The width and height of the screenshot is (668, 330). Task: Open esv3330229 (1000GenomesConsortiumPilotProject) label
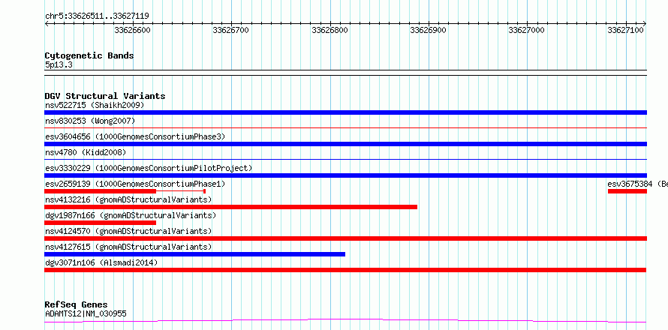click(149, 168)
